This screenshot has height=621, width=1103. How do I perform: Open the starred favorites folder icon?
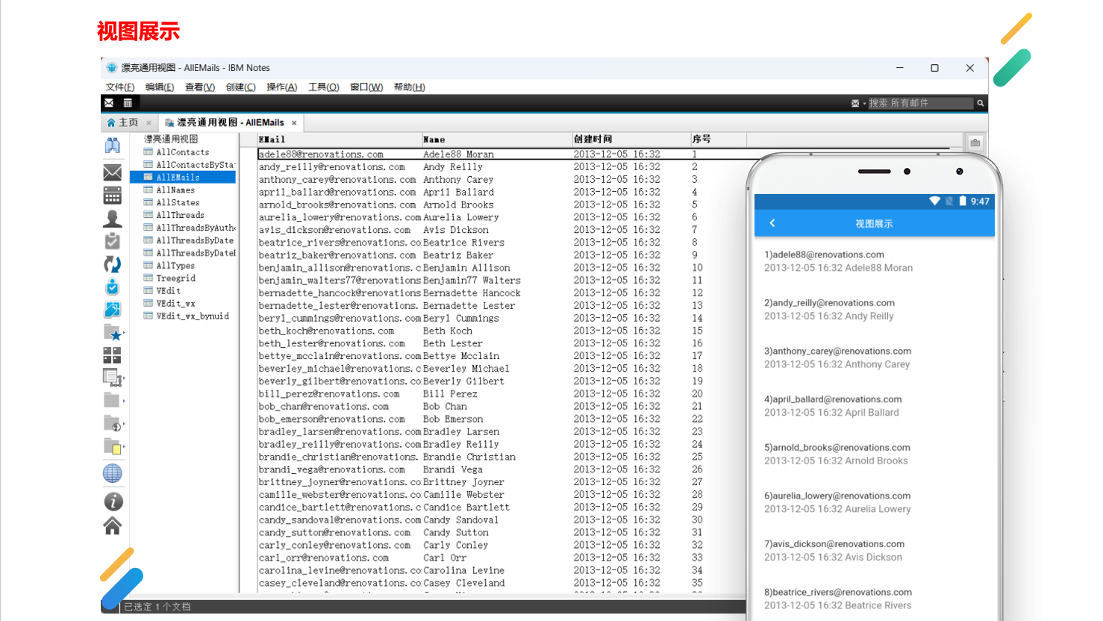(x=112, y=333)
